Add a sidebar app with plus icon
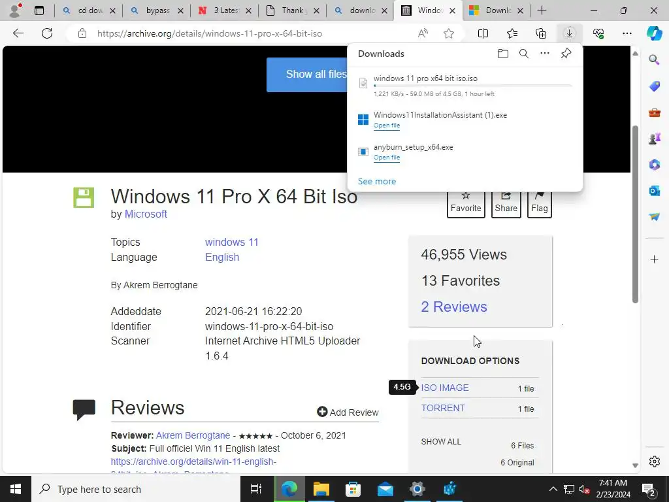The image size is (669, 502). (654, 259)
